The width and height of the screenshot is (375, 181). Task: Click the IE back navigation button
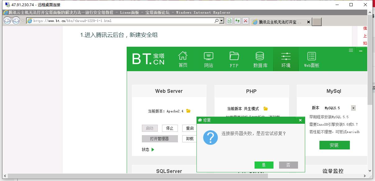[7, 21]
